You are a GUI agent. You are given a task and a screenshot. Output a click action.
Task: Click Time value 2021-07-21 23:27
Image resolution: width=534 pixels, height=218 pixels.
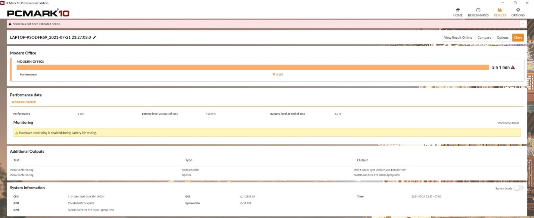point(426,196)
